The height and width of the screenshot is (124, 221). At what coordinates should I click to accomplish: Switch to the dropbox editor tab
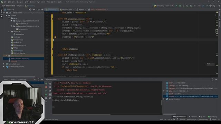pos(81,10)
